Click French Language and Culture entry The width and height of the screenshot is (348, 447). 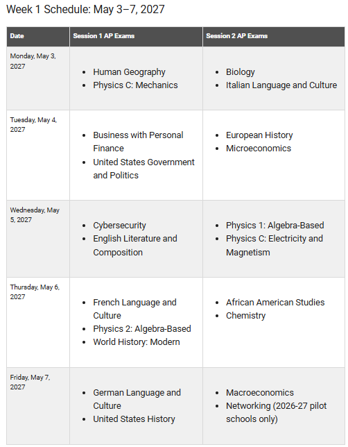pyautogui.click(x=134, y=309)
